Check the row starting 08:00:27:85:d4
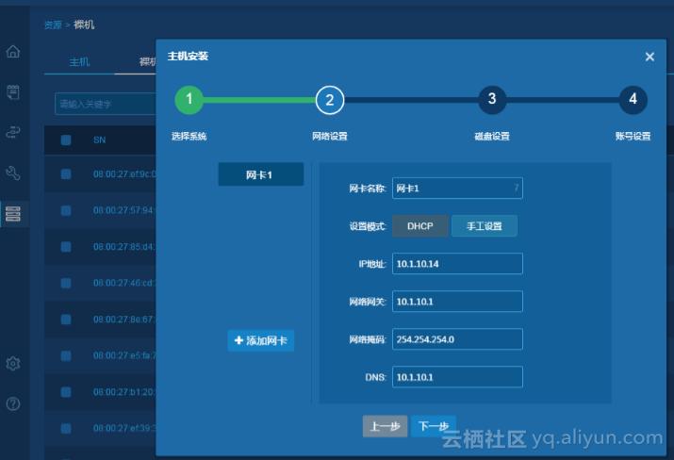 tap(66, 247)
